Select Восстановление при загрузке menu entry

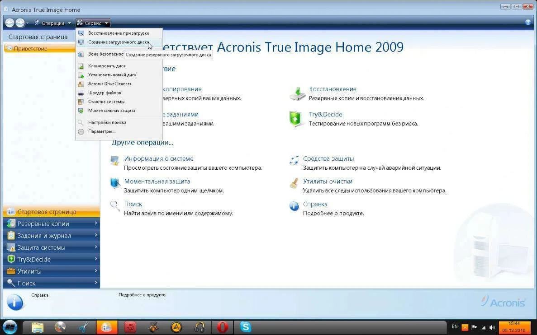pyautogui.click(x=119, y=33)
